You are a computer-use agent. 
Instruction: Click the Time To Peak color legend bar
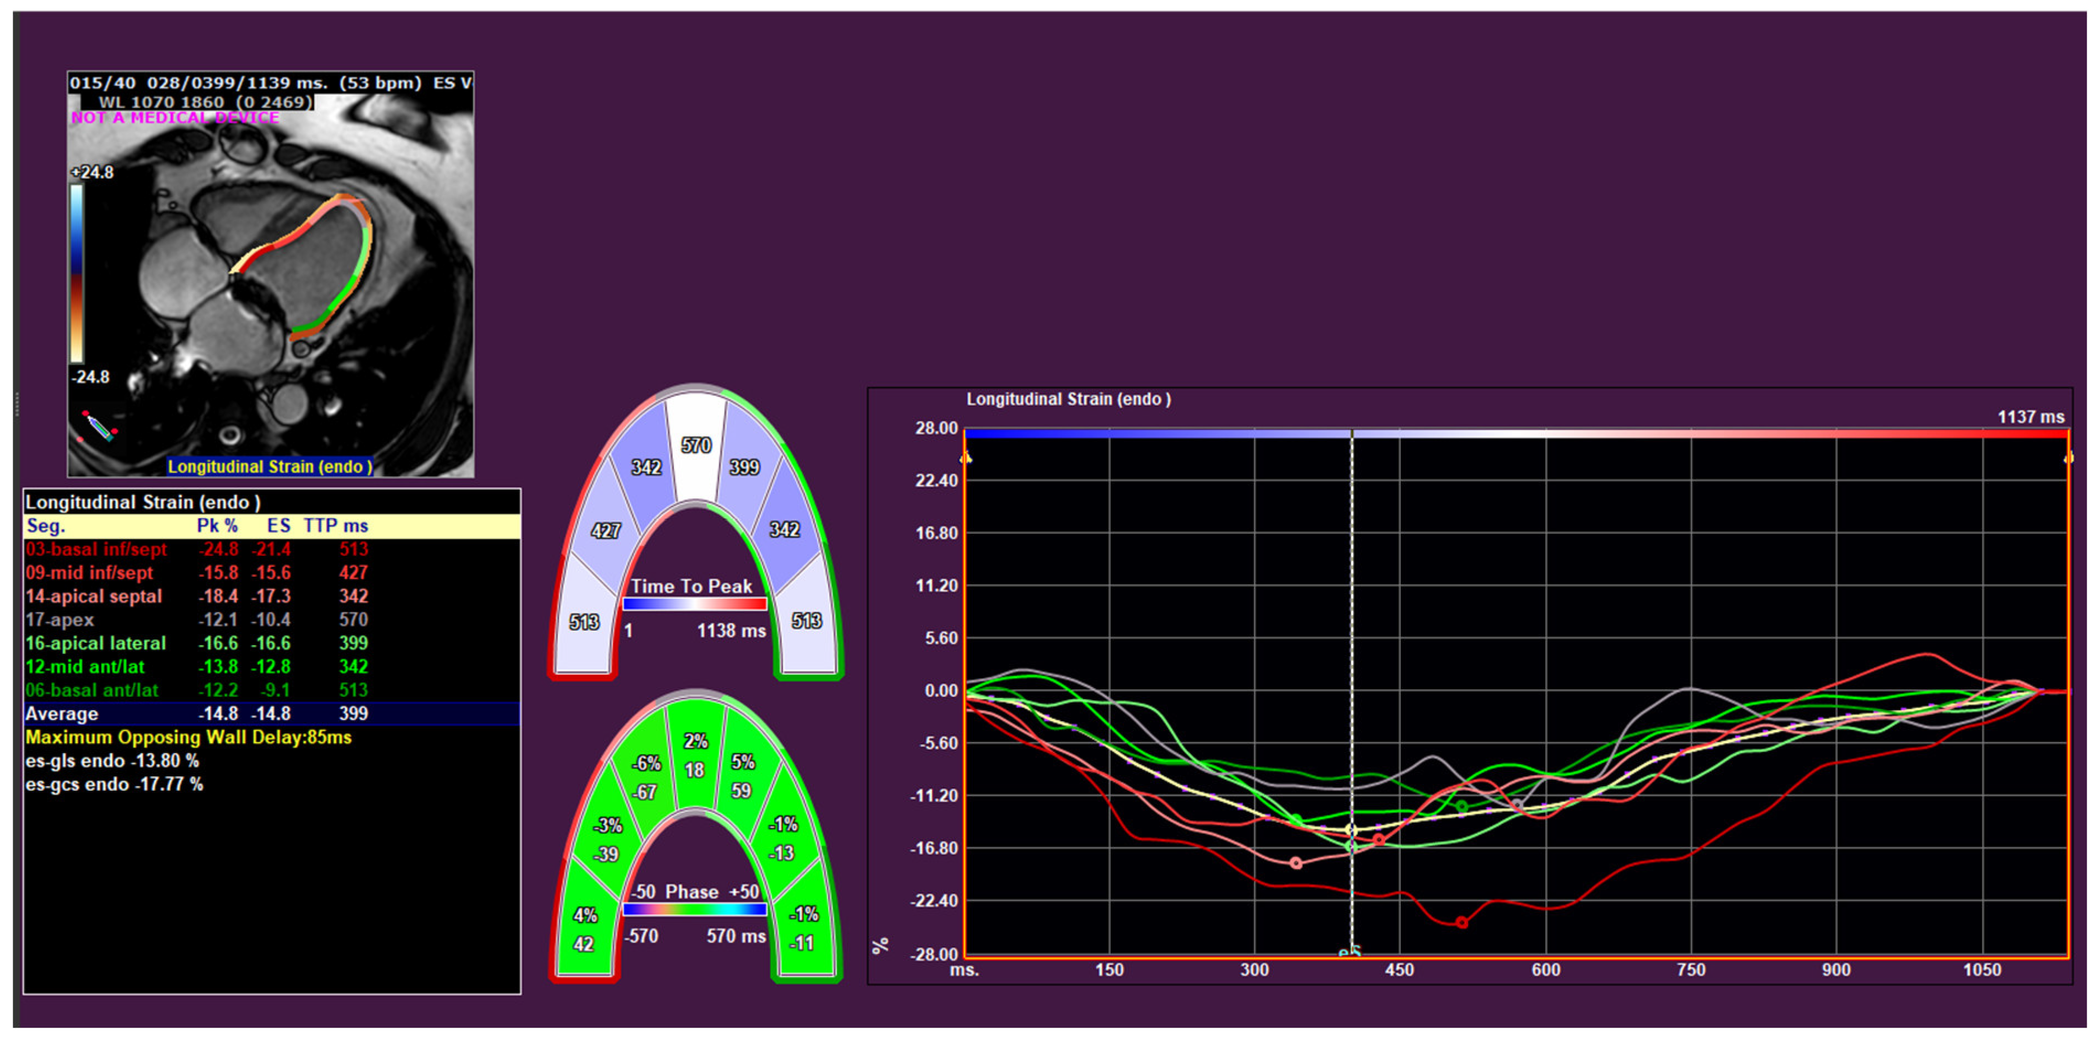(694, 604)
